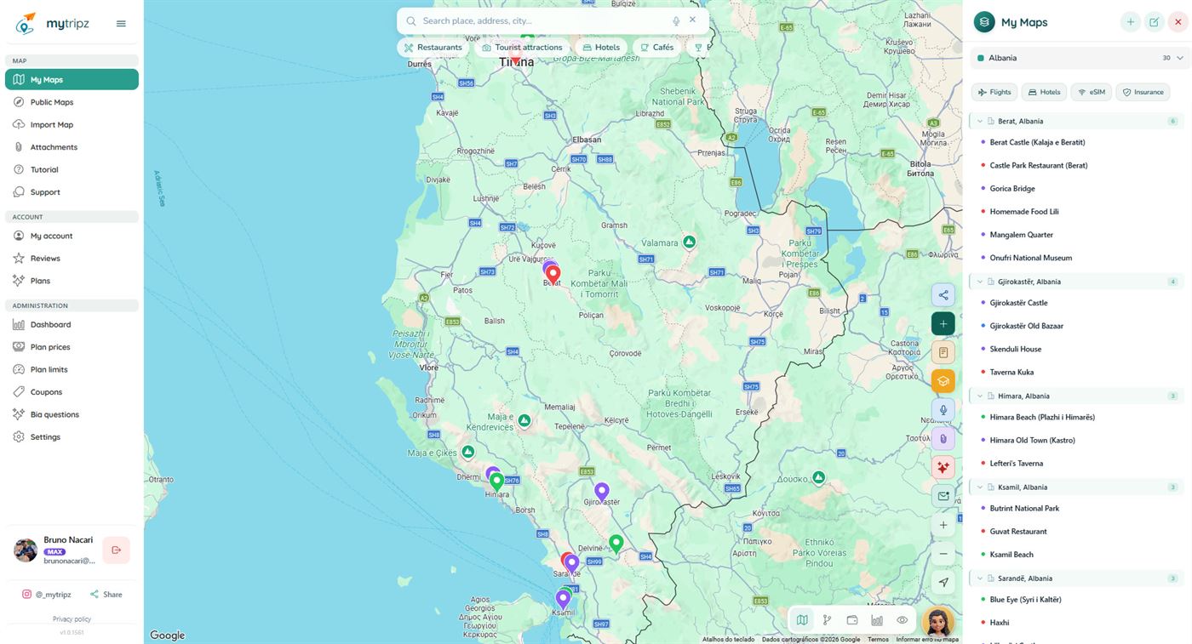Close the My Maps panel

[x=1178, y=22]
